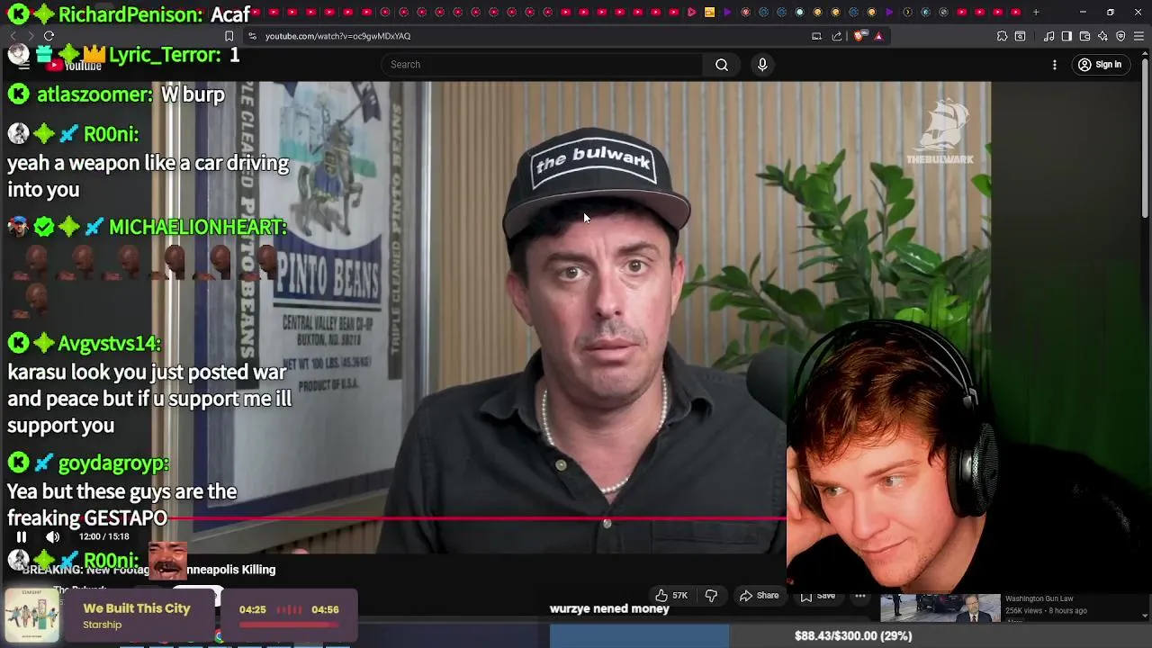The width and height of the screenshot is (1152, 648).
Task: Open the tab search icon beside Extensions
Action: click(1020, 36)
